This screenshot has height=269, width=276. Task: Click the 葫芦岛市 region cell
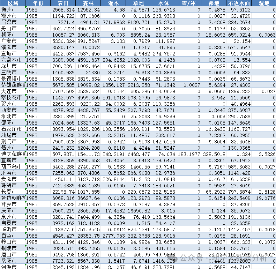[13, 167]
